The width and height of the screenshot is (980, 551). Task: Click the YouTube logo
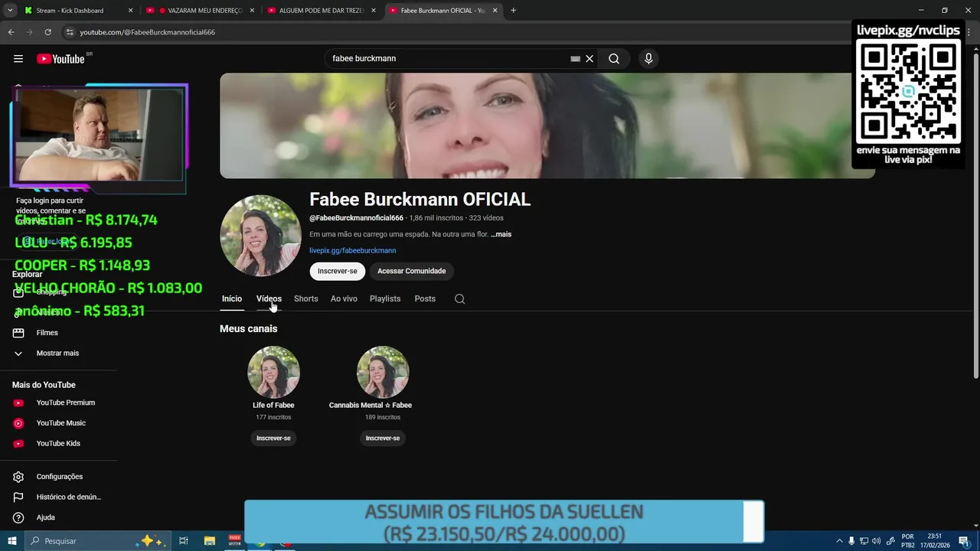pos(60,59)
